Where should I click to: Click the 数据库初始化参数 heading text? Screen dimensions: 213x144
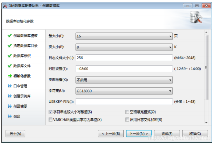point(20,21)
